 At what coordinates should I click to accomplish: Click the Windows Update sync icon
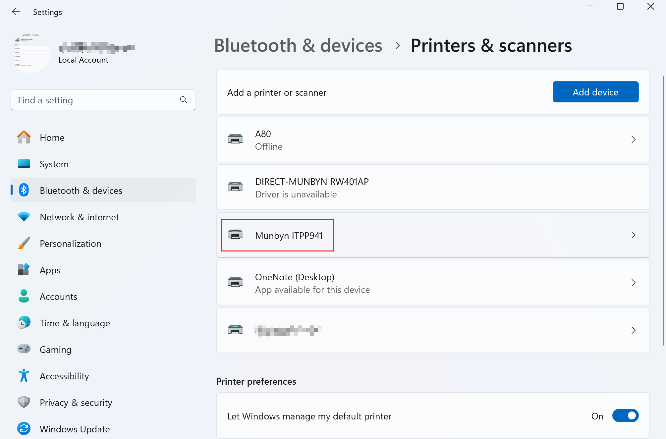click(24, 429)
